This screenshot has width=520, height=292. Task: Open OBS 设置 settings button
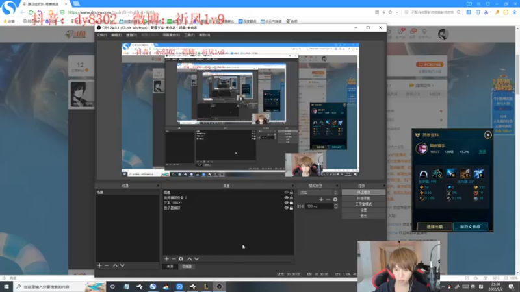363,210
